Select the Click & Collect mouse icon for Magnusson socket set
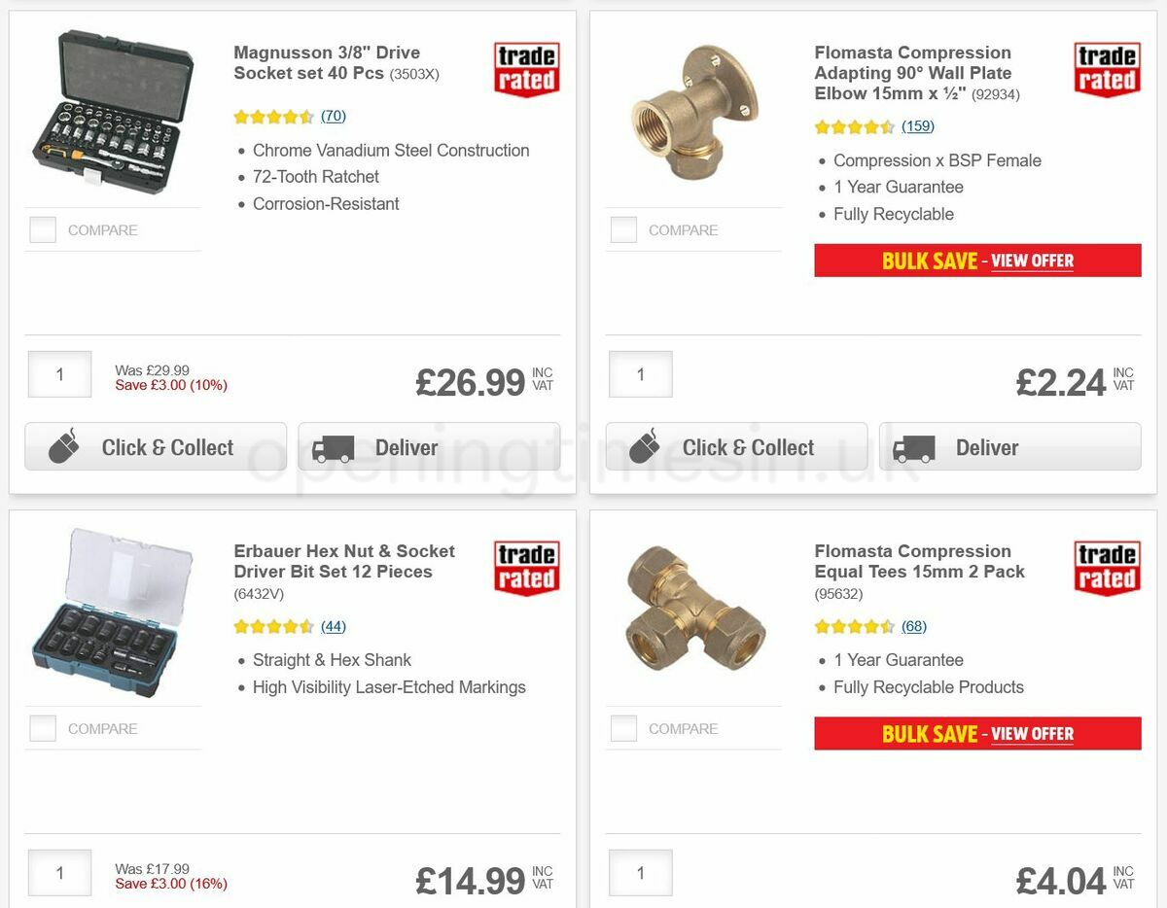This screenshot has width=1167, height=908. click(64, 447)
